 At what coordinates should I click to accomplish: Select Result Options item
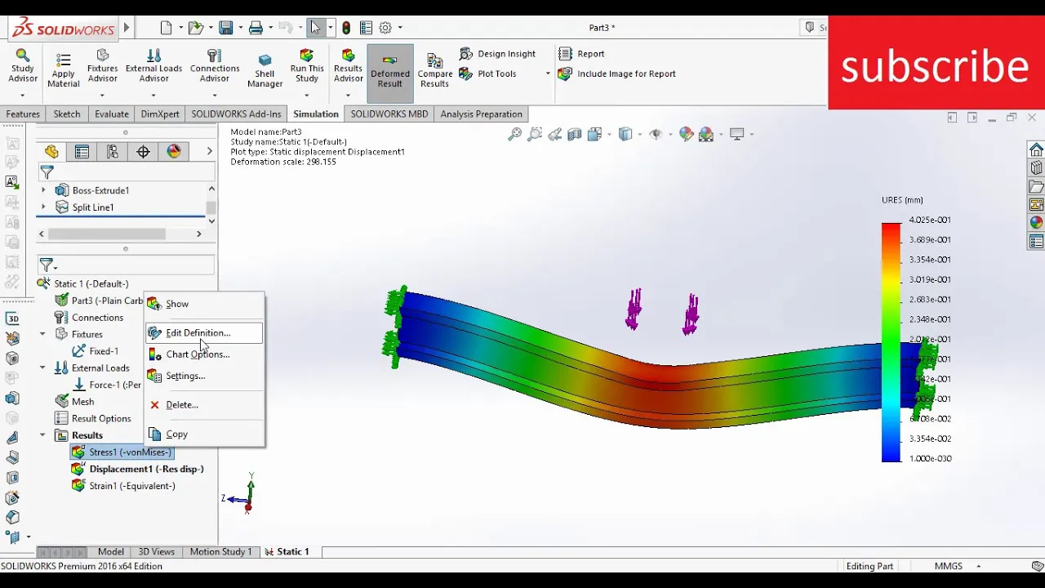[x=92, y=419]
